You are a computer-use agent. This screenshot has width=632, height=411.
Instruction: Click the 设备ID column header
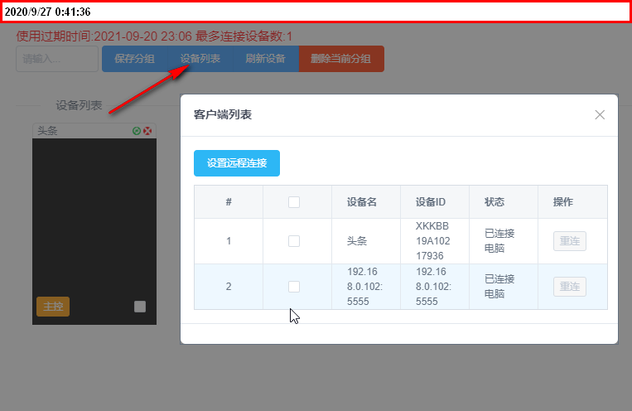[x=431, y=202]
